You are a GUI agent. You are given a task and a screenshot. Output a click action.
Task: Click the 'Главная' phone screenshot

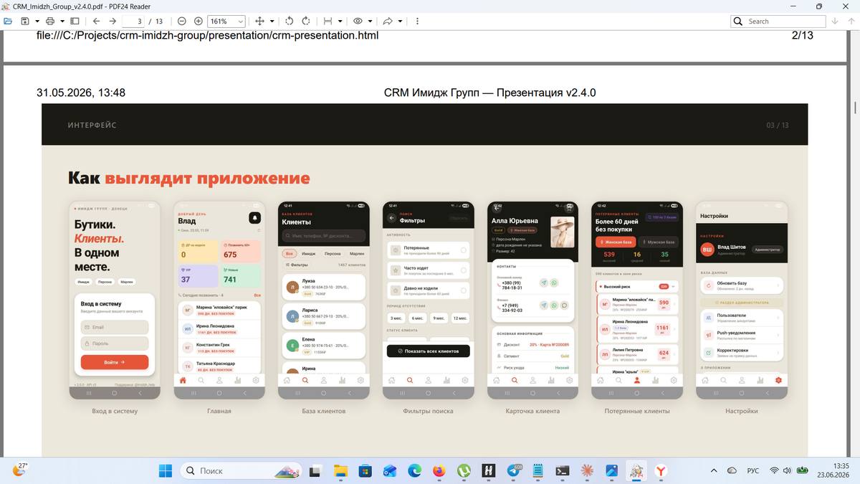point(219,300)
